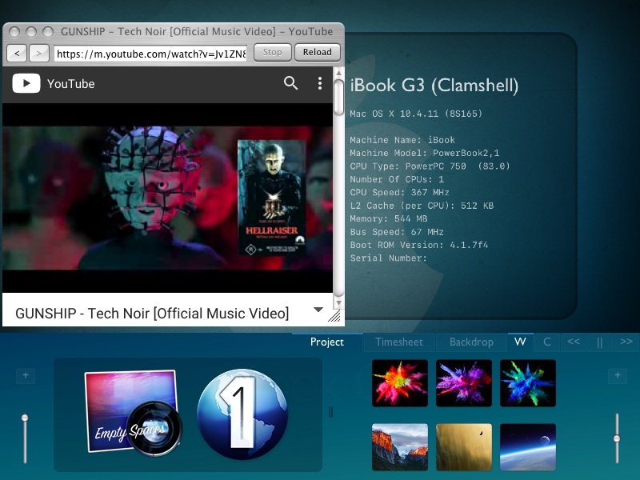Click the YouTube logo icon
The width and height of the screenshot is (640, 480).
[26, 83]
